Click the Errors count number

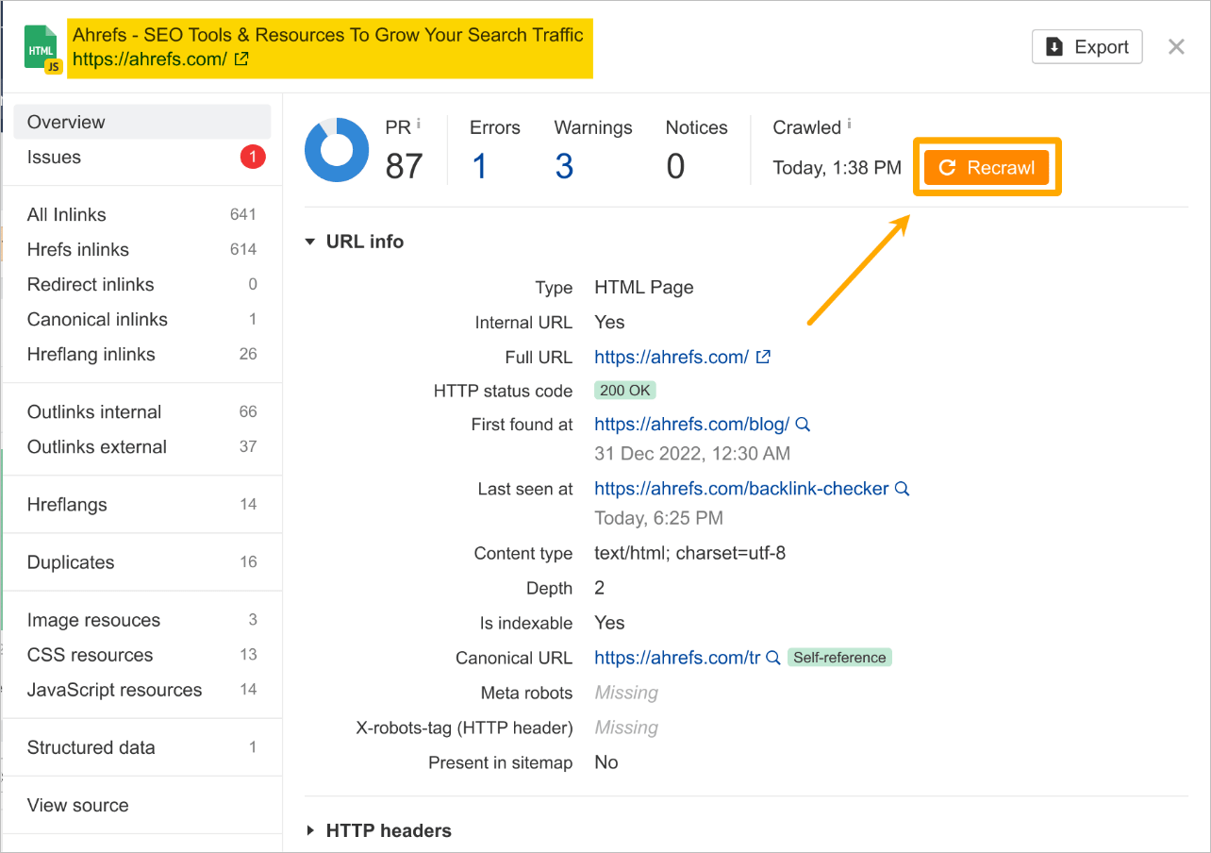pyautogui.click(x=479, y=166)
